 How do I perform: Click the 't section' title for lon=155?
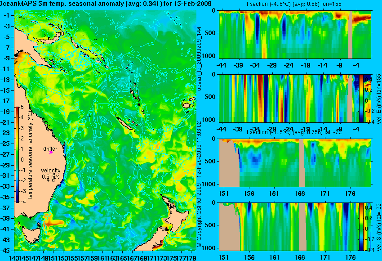click(294, 4)
